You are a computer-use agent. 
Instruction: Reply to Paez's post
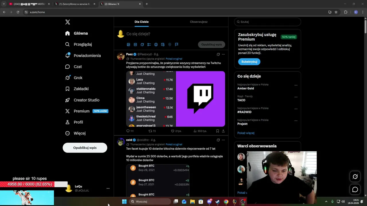pyautogui.click(x=130, y=131)
